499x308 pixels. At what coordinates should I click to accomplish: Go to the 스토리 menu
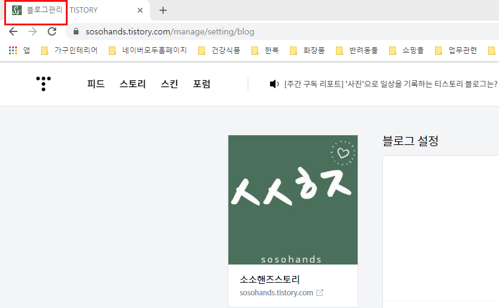(132, 84)
